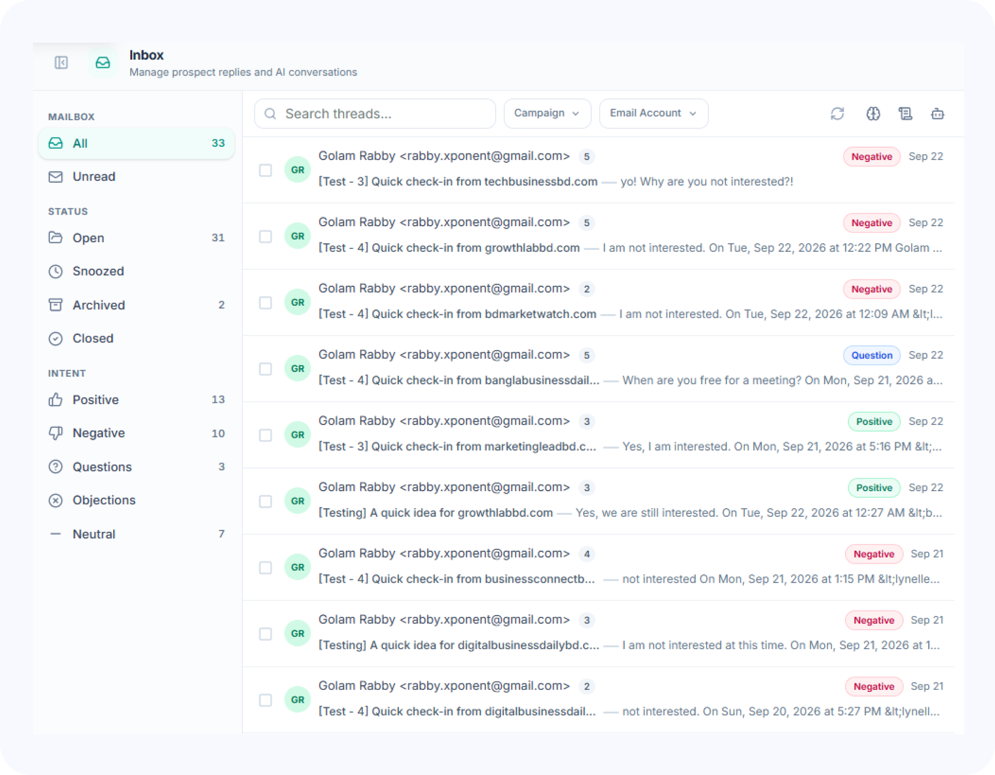Select checkbox for marketingleadbd thread

click(x=265, y=435)
